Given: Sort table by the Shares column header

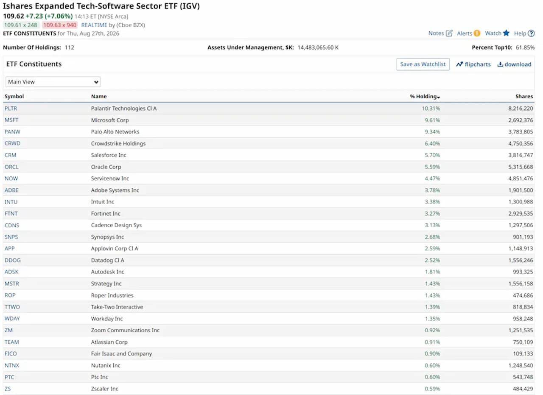Looking at the screenshot, I should point(524,97).
